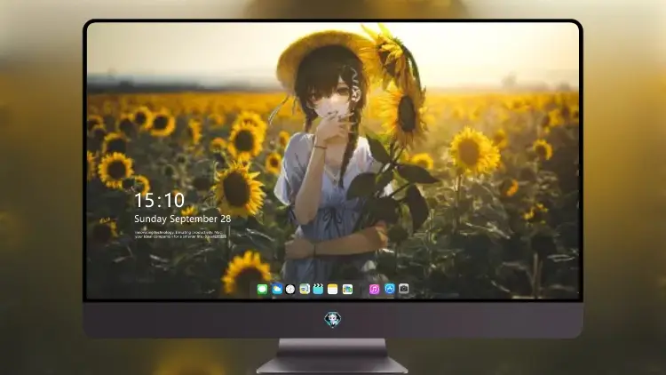Screen dimensions: 666x375
Task: Click the small quote text under date
Action: click(180, 235)
